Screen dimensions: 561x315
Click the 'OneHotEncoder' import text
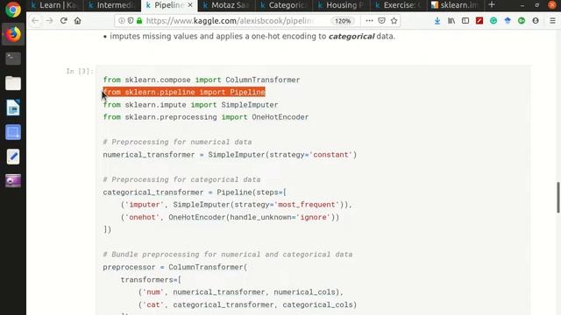[280, 117]
